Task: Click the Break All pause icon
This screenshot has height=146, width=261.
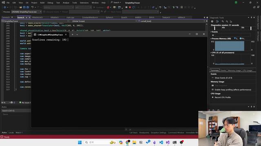Action: [x=126, y=7]
